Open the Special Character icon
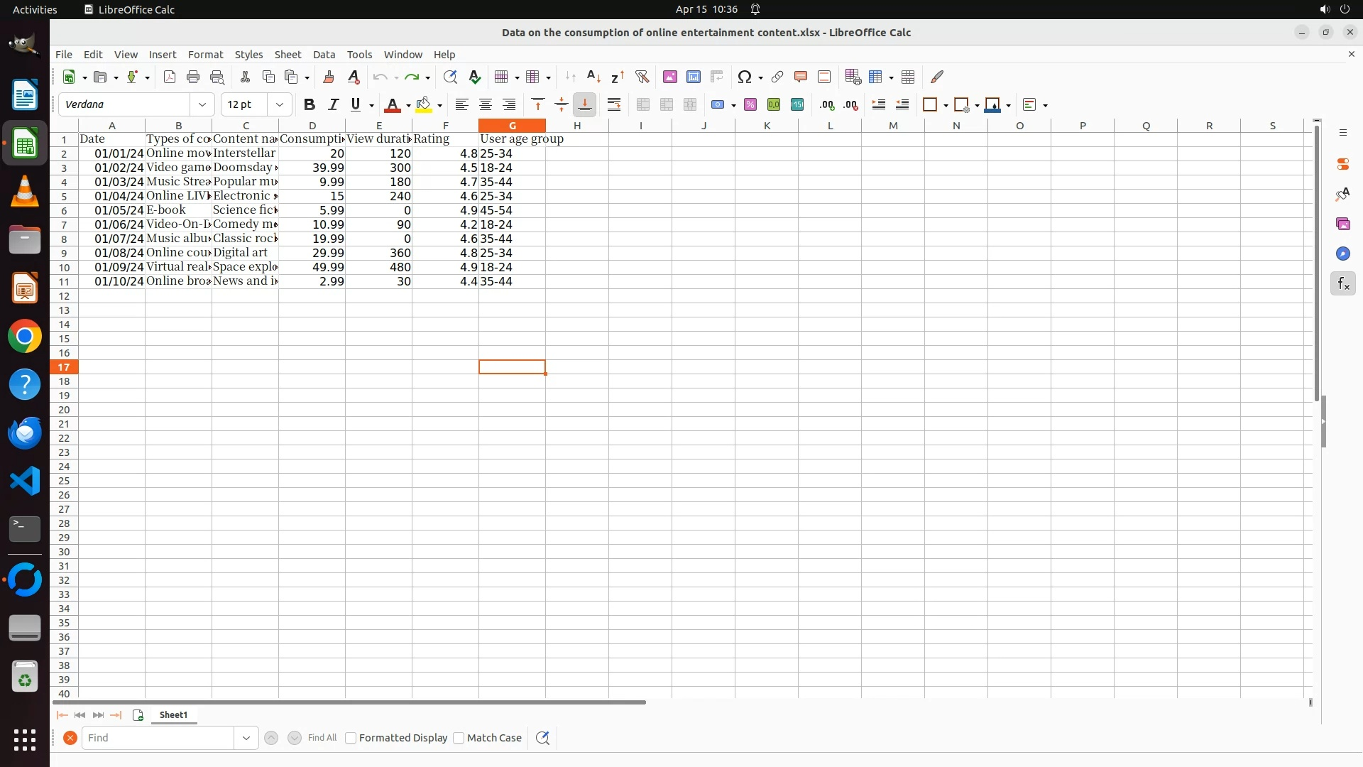 744,77
